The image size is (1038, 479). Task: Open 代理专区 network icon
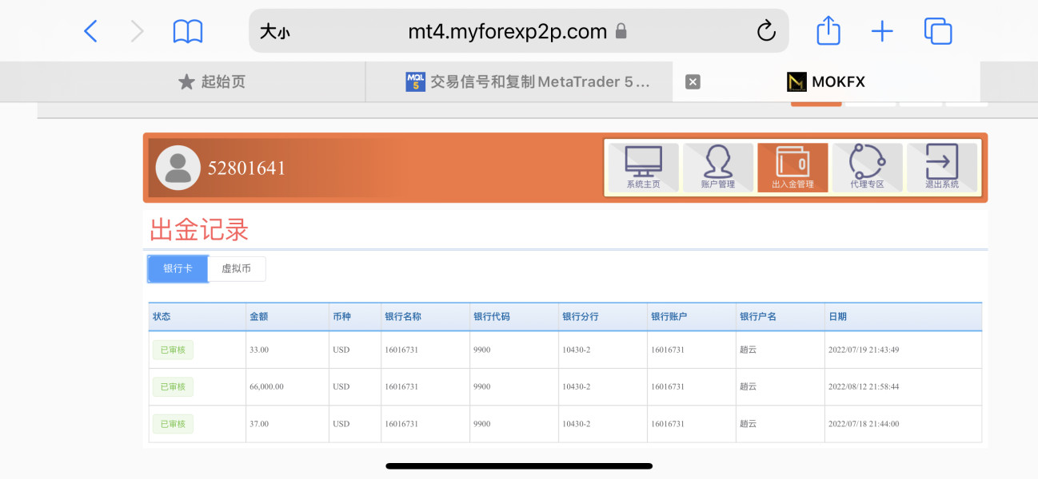868,168
